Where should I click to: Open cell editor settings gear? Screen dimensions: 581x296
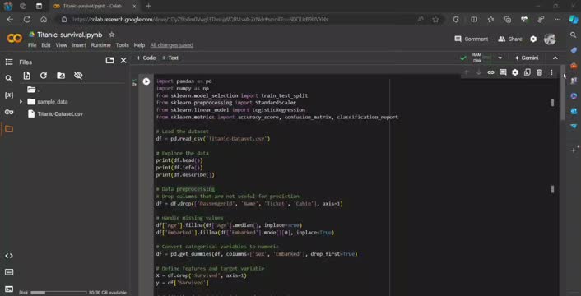pyautogui.click(x=515, y=72)
